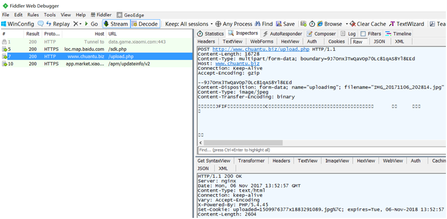Toggle the Filters tab checkbox
Image resolution: width=447 pixels, height=219 pixels.
point(363,34)
